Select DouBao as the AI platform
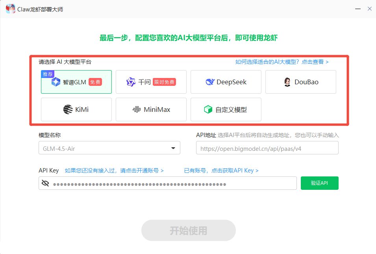Image resolution: width=376 pixels, height=254 pixels. coord(300,82)
